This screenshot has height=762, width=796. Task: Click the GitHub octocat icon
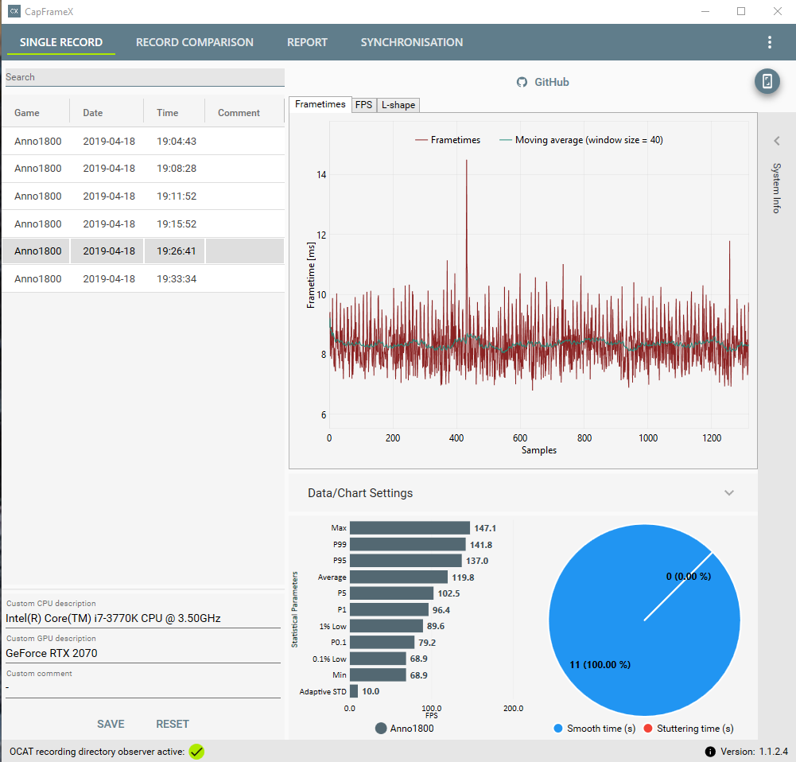[522, 82]
